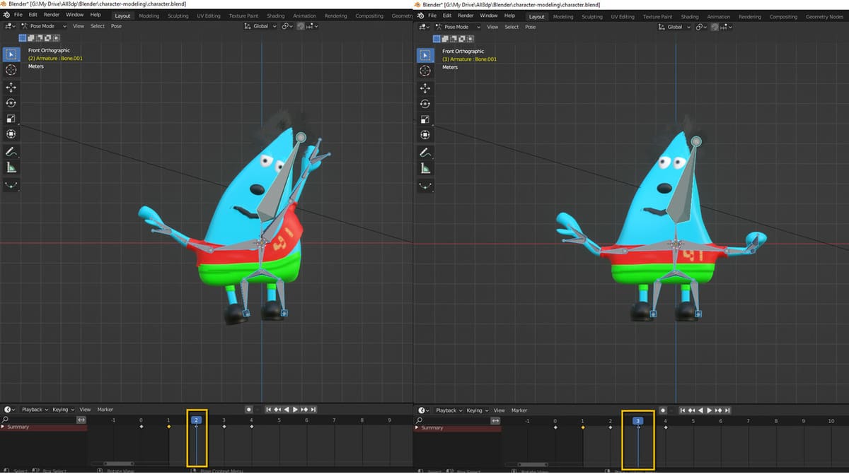Screen dimensions: 849x474
Task: Click the Blender logo in right window menu bar
Action: [420, 16]
